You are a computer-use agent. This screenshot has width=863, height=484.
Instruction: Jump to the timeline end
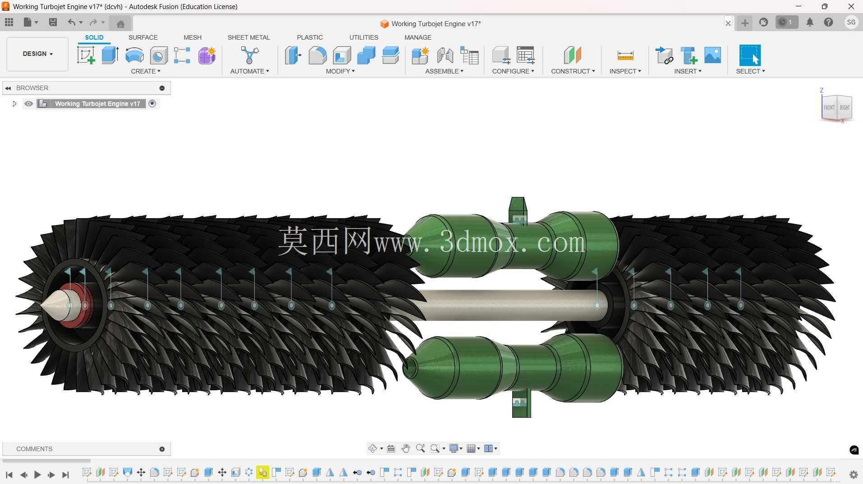tap(66, 475)
